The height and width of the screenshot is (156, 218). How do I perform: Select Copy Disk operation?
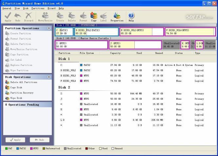[x=14, y=88]
